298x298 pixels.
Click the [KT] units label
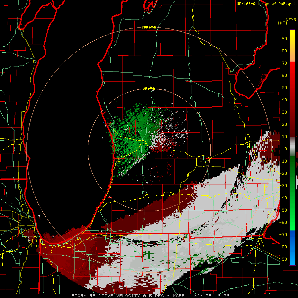(282, 23)
